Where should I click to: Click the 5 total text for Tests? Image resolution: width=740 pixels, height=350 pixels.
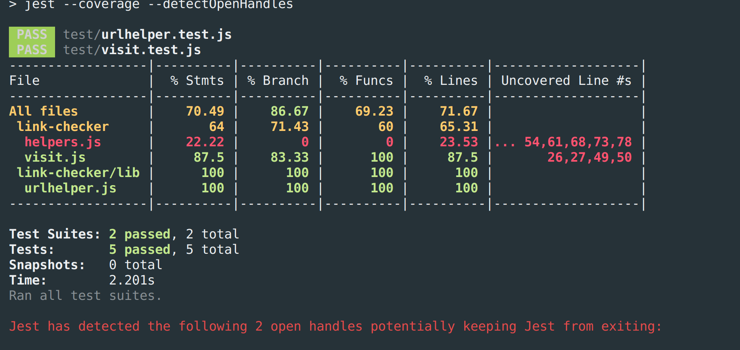pos(213,249)
